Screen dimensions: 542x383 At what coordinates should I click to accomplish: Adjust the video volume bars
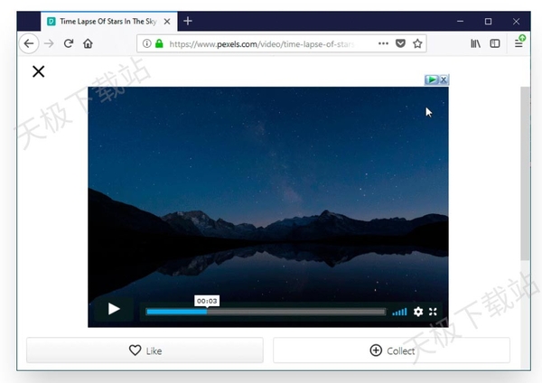[399, 312]
